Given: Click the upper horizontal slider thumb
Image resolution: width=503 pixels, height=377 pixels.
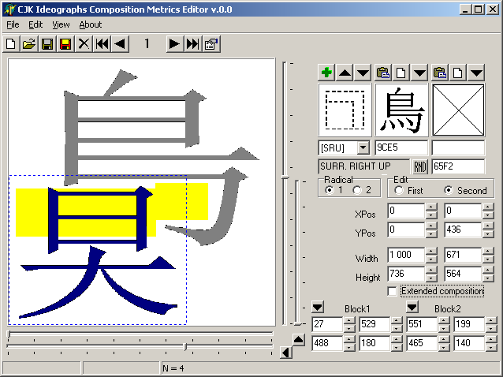Looking at the screenshot, I should [9, 334].
